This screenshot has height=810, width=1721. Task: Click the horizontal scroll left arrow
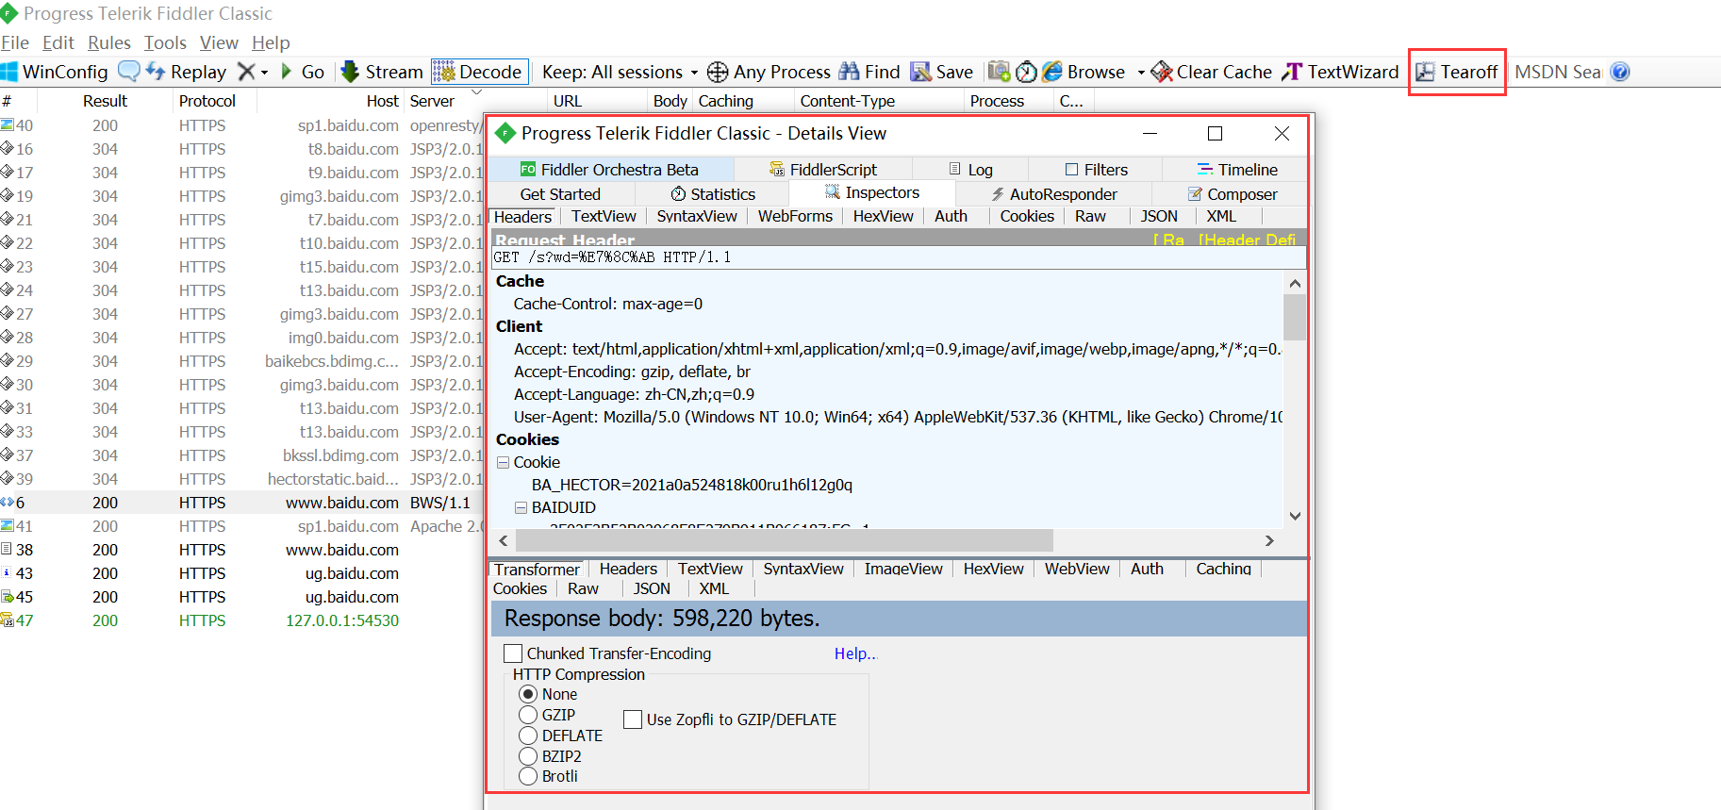click(504, 540)
